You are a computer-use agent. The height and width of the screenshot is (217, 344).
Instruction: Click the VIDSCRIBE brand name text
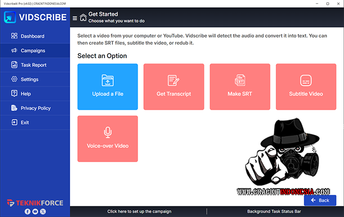coord(43,17)
